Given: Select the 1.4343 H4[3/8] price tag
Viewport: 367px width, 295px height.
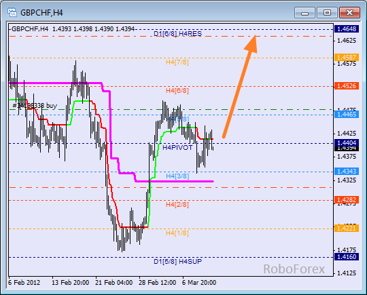Looking at the screenshot, I should coord(347,172).
